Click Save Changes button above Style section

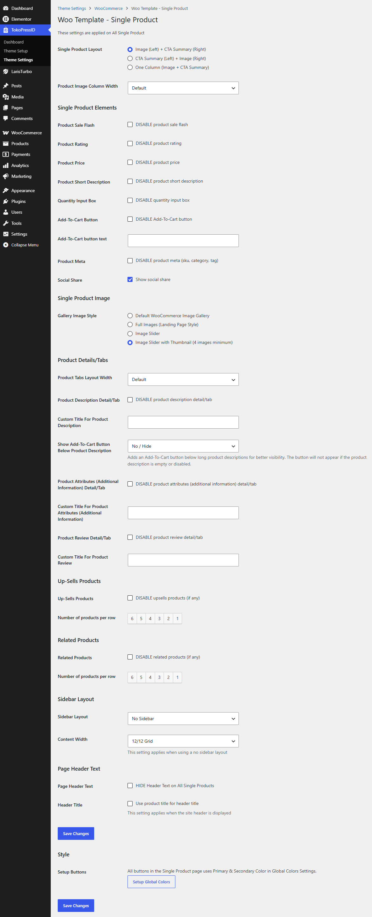76,833
